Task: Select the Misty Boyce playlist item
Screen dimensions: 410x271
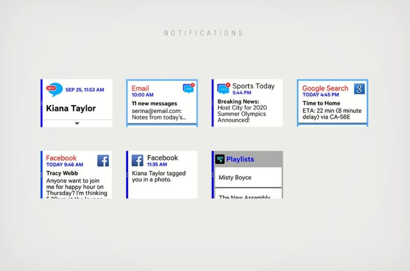Action: tap(248, 178)
